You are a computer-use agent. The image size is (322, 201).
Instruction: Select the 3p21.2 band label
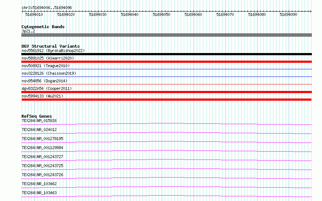point(28,31)
